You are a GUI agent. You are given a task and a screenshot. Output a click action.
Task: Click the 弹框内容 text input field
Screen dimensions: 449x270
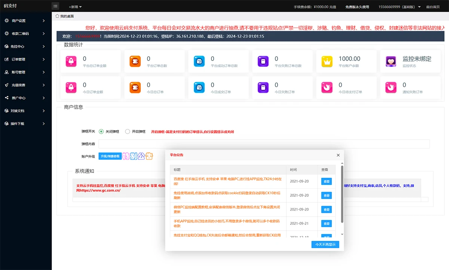[x=264, y=144]
